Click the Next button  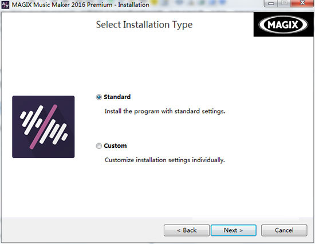coord(234,230)
